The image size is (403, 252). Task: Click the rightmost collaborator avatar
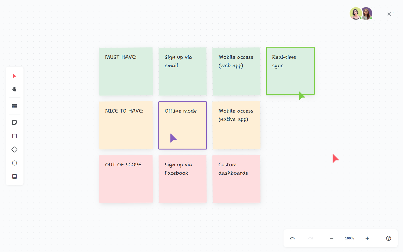(x=367, y=13)
